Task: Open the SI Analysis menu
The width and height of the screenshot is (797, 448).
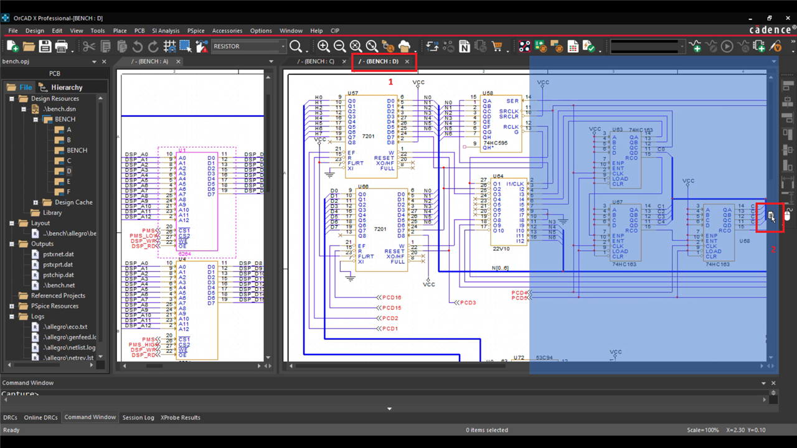Action: (x=166, y=30)
